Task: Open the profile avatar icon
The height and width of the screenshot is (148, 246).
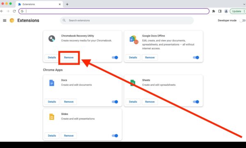Action: click(226, 11)
